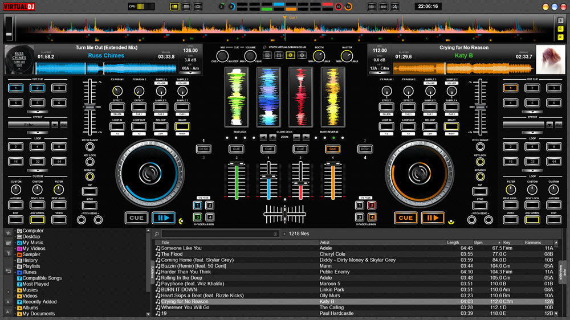This screenshot has width=570, height=320.
Task: Enable Beat Lock on left deck
Action: pyautogui.click(x=38, y=205)
